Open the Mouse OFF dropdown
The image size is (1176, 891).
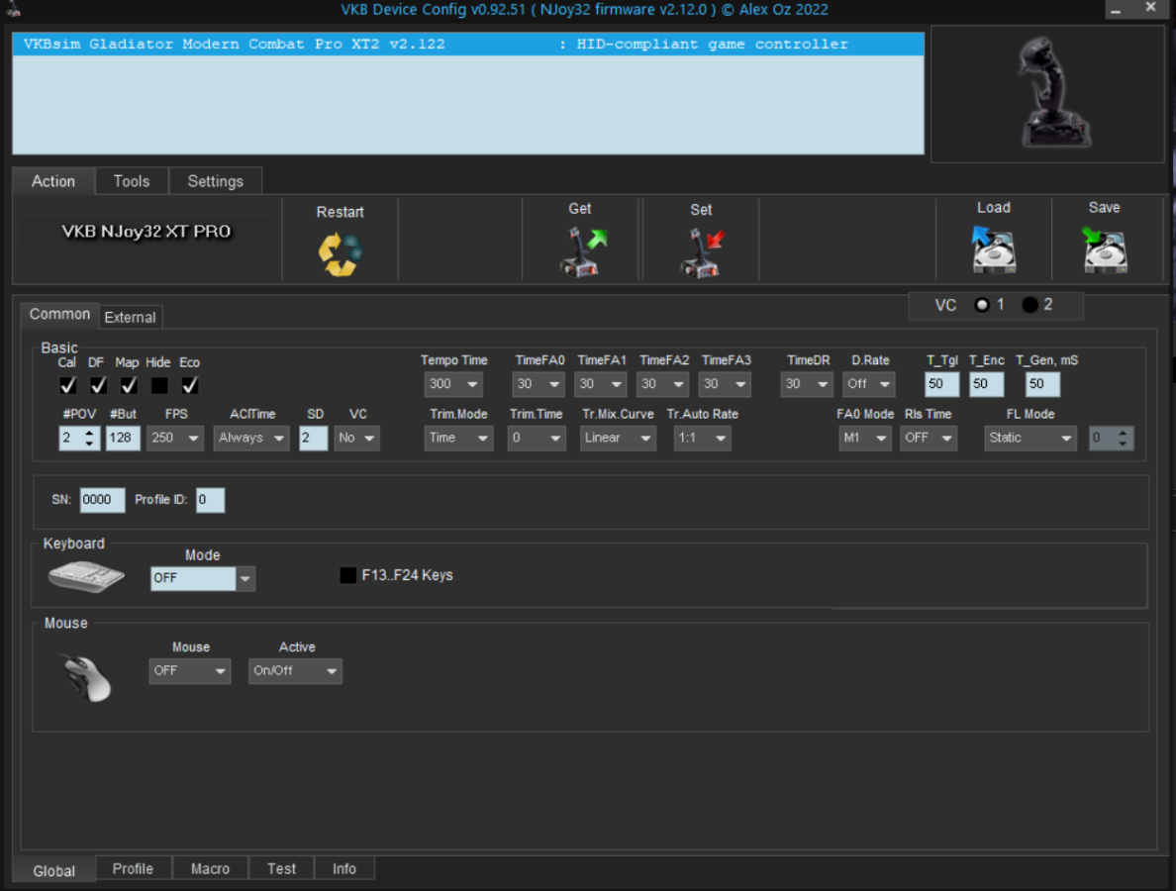pyautogui.click(x=189, y=671)
